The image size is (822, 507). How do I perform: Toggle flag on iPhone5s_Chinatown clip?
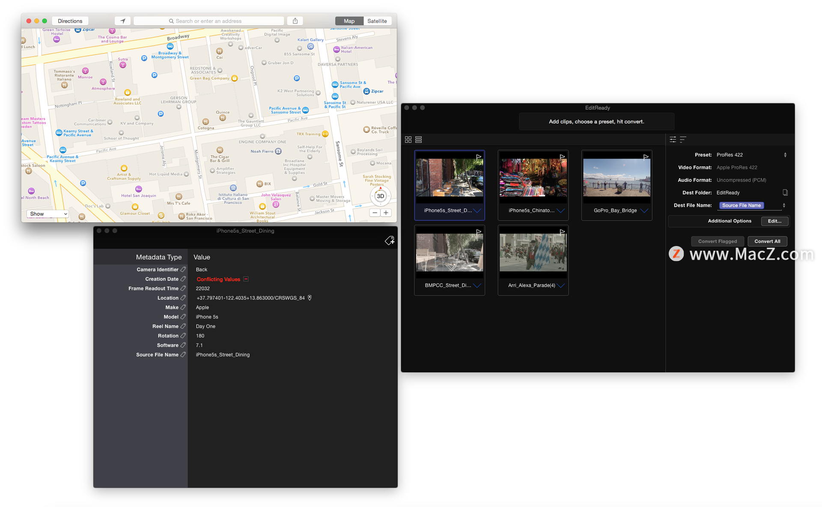[562, 157]
